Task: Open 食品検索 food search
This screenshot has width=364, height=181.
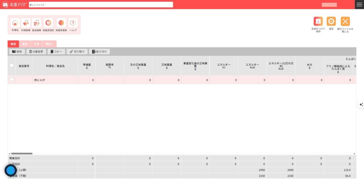Action: coord(37,23)
